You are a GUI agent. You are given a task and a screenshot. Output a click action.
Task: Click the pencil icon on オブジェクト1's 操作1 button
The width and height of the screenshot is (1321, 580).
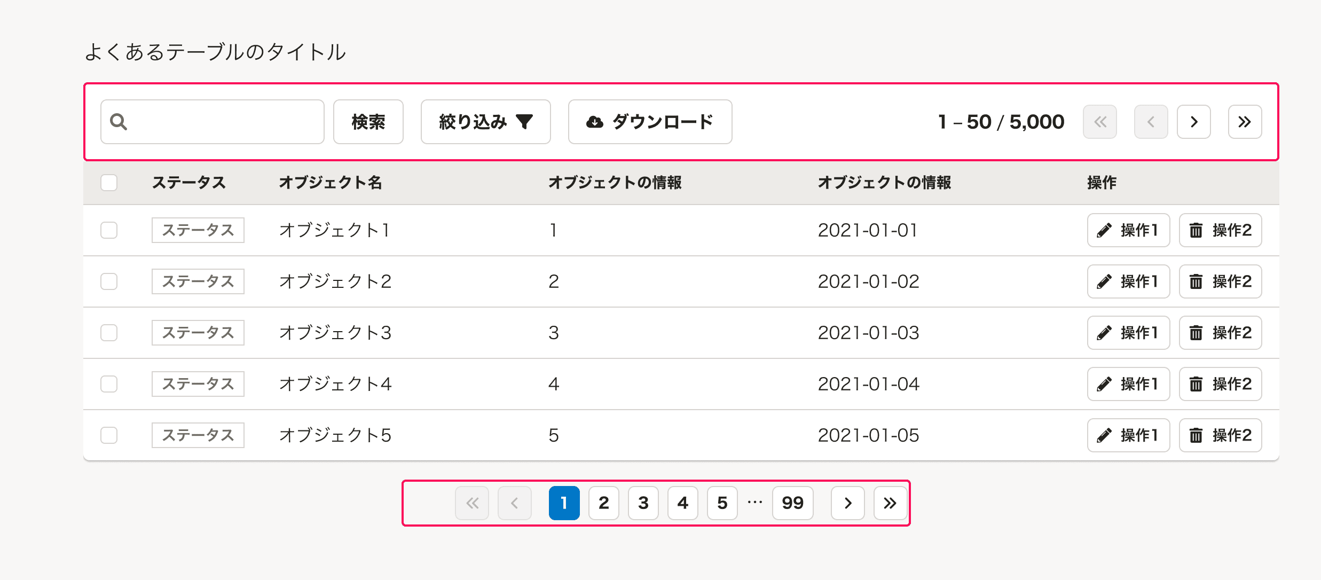click(1104, 230)
